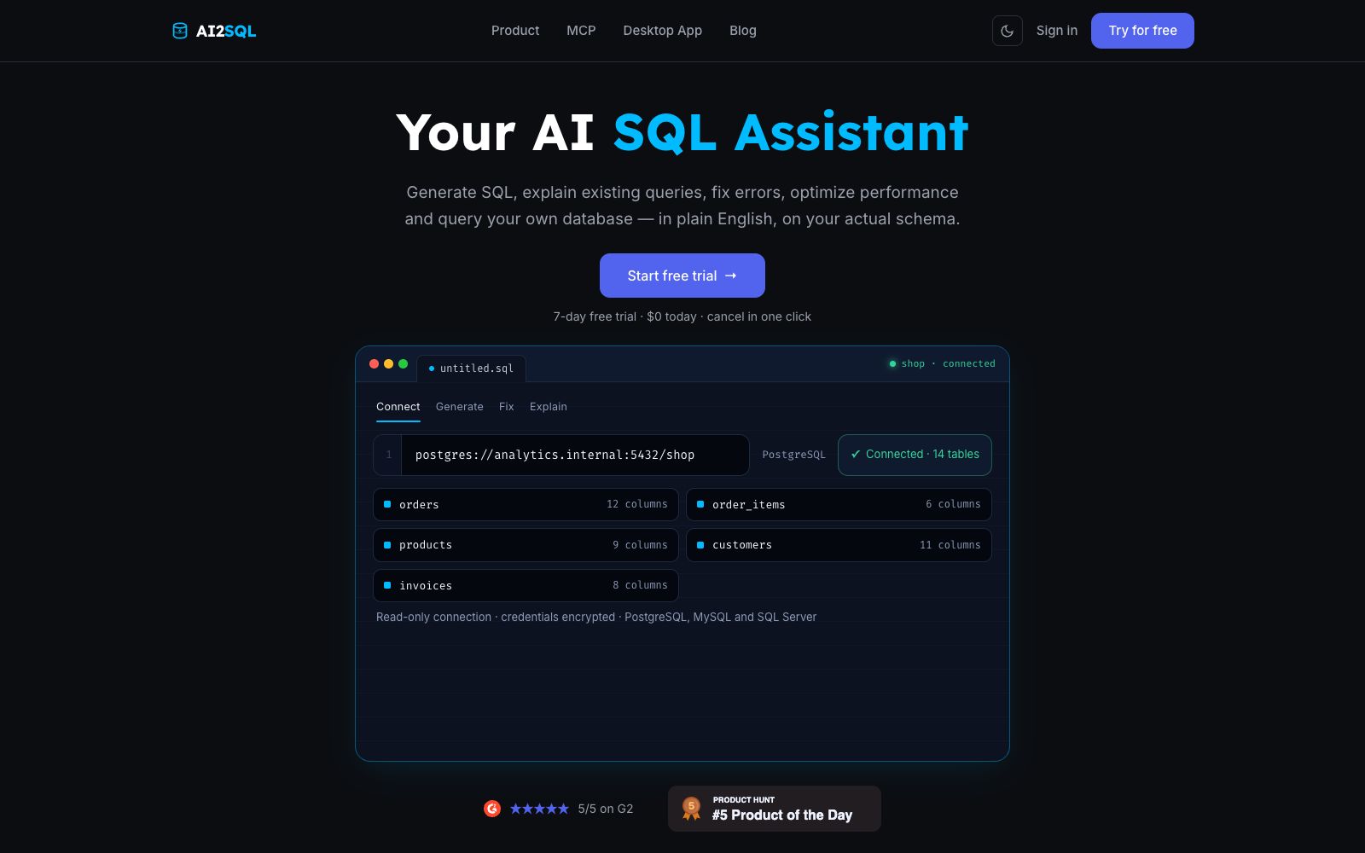Viewport: 1365px width, 853px height.
Task: Click the checkmark icon beside Connected
Action: (856, 455)
